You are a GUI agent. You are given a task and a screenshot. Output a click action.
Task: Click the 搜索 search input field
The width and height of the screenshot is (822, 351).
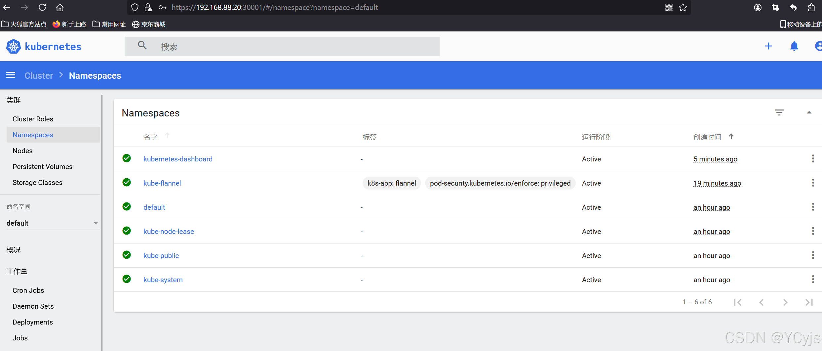[x=282, y=46]
